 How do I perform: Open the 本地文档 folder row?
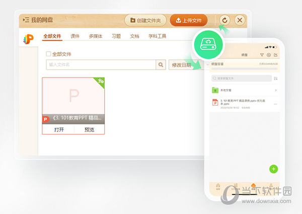pos(245,90)
